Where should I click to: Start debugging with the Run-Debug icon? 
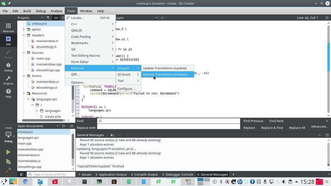point(8,162)
